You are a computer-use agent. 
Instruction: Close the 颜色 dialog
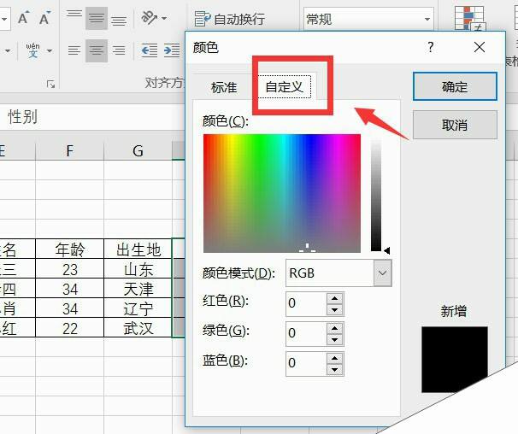click(480, 47)
